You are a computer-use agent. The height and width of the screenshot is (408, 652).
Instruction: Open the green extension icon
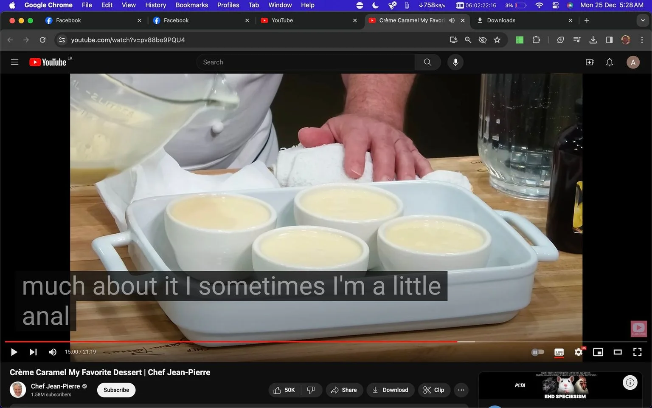(520, 40)
